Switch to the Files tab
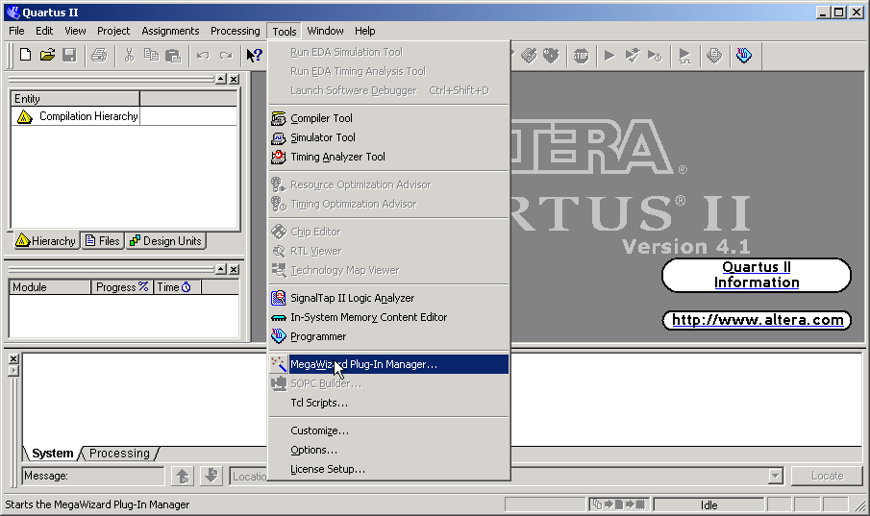870x516 pixels. 102,241
